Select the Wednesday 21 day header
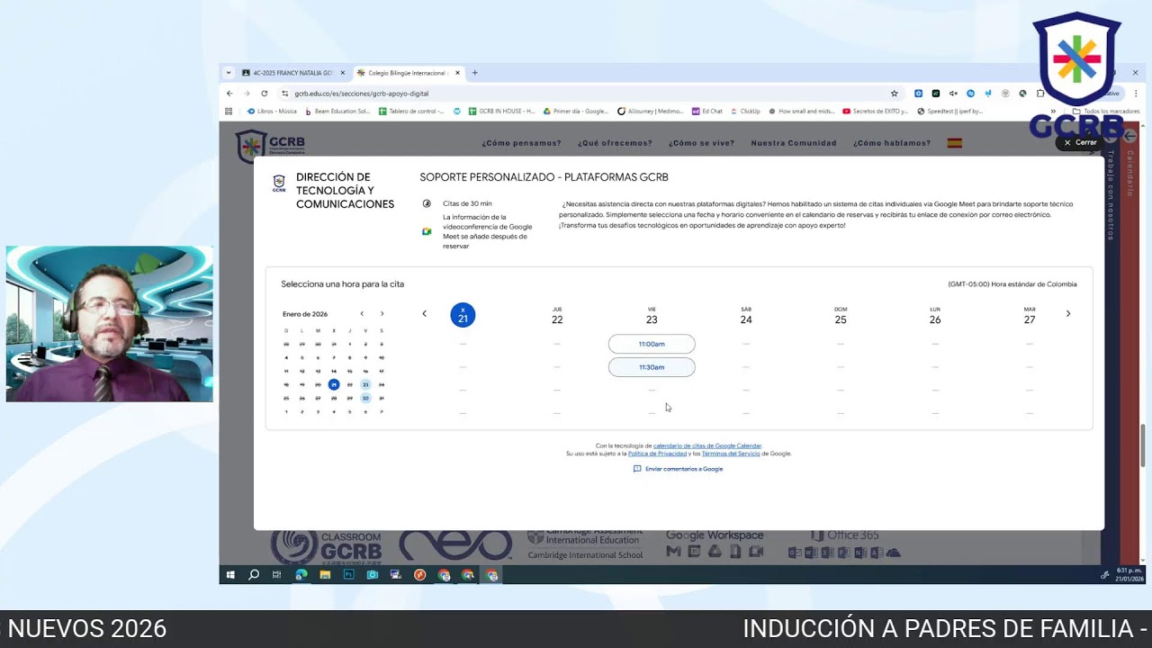Viewport: 1152px width, 648px height. point(463,315)
